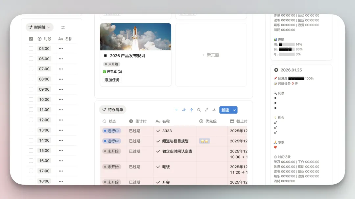Viewport: 355px width, 199px height.
Task: Click the circle icon beside 优先级
Action: tap(201, 121)
